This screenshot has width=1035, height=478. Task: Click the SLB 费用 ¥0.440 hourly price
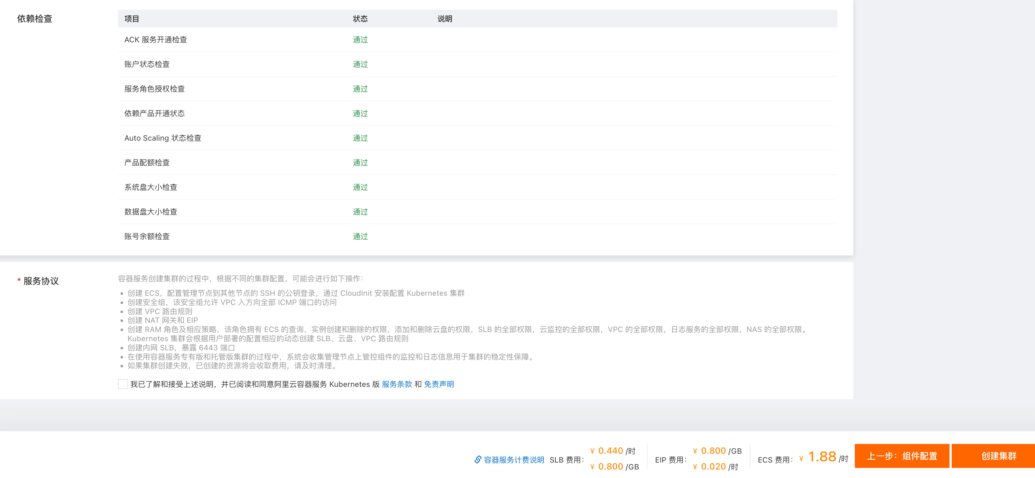[610, 451]
